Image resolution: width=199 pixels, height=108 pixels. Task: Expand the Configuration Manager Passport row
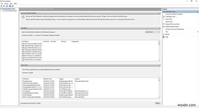tap(23, 52)
